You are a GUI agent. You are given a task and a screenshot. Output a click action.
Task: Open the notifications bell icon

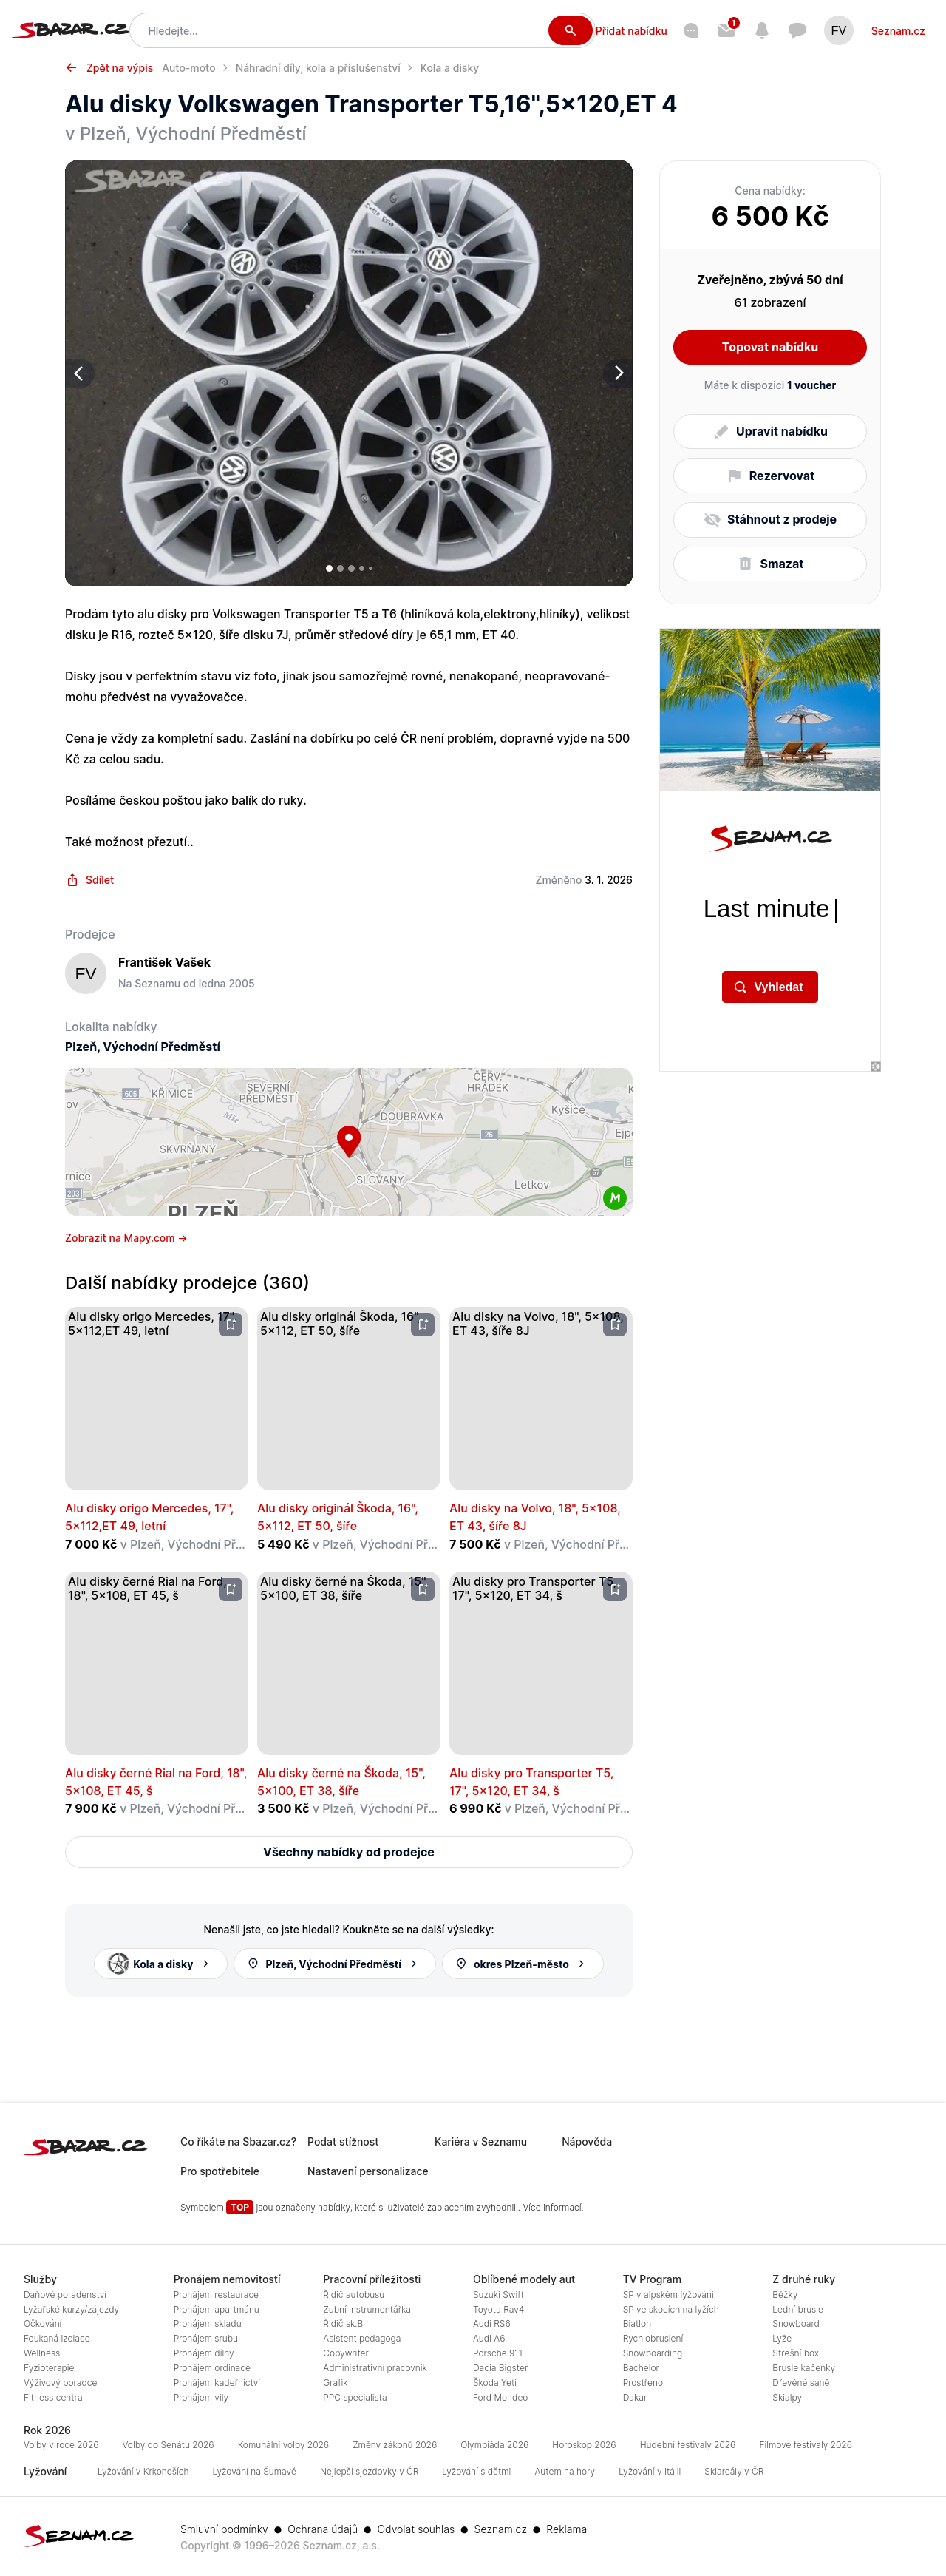pos(761,31)
